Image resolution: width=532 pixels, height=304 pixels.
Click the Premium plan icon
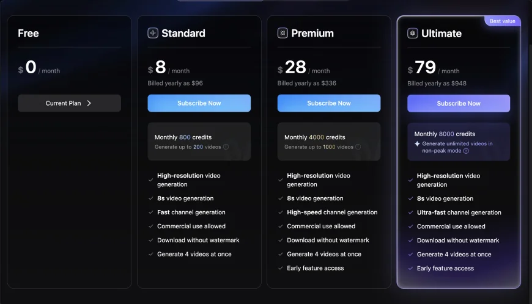click(x=283, y=33)
